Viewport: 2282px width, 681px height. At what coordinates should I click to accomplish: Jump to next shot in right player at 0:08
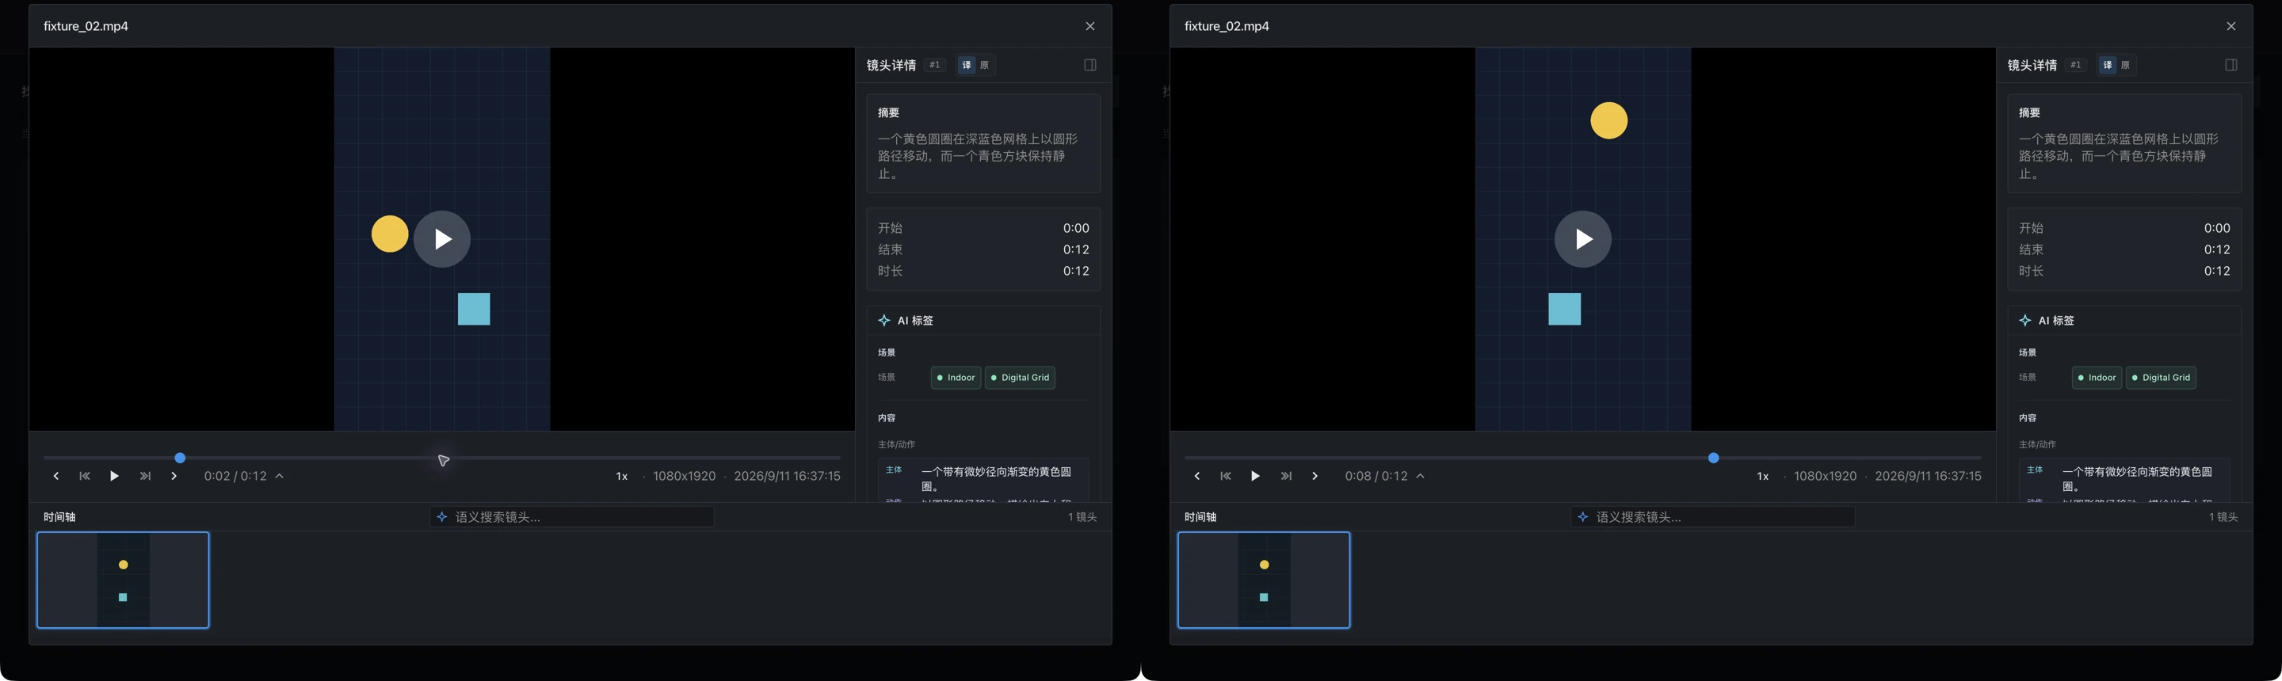1286,477
